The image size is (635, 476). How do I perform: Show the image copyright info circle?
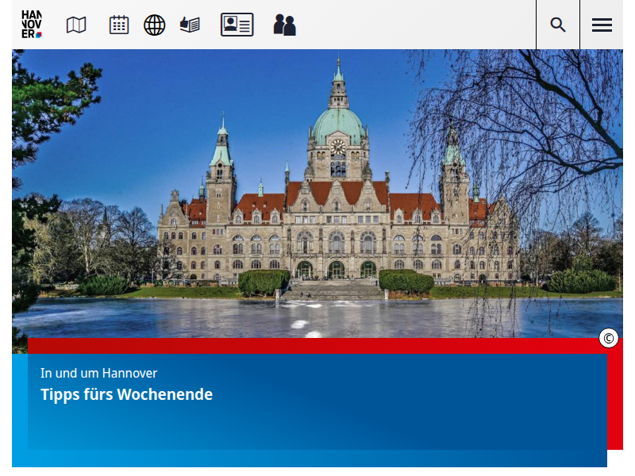[609, 338]
